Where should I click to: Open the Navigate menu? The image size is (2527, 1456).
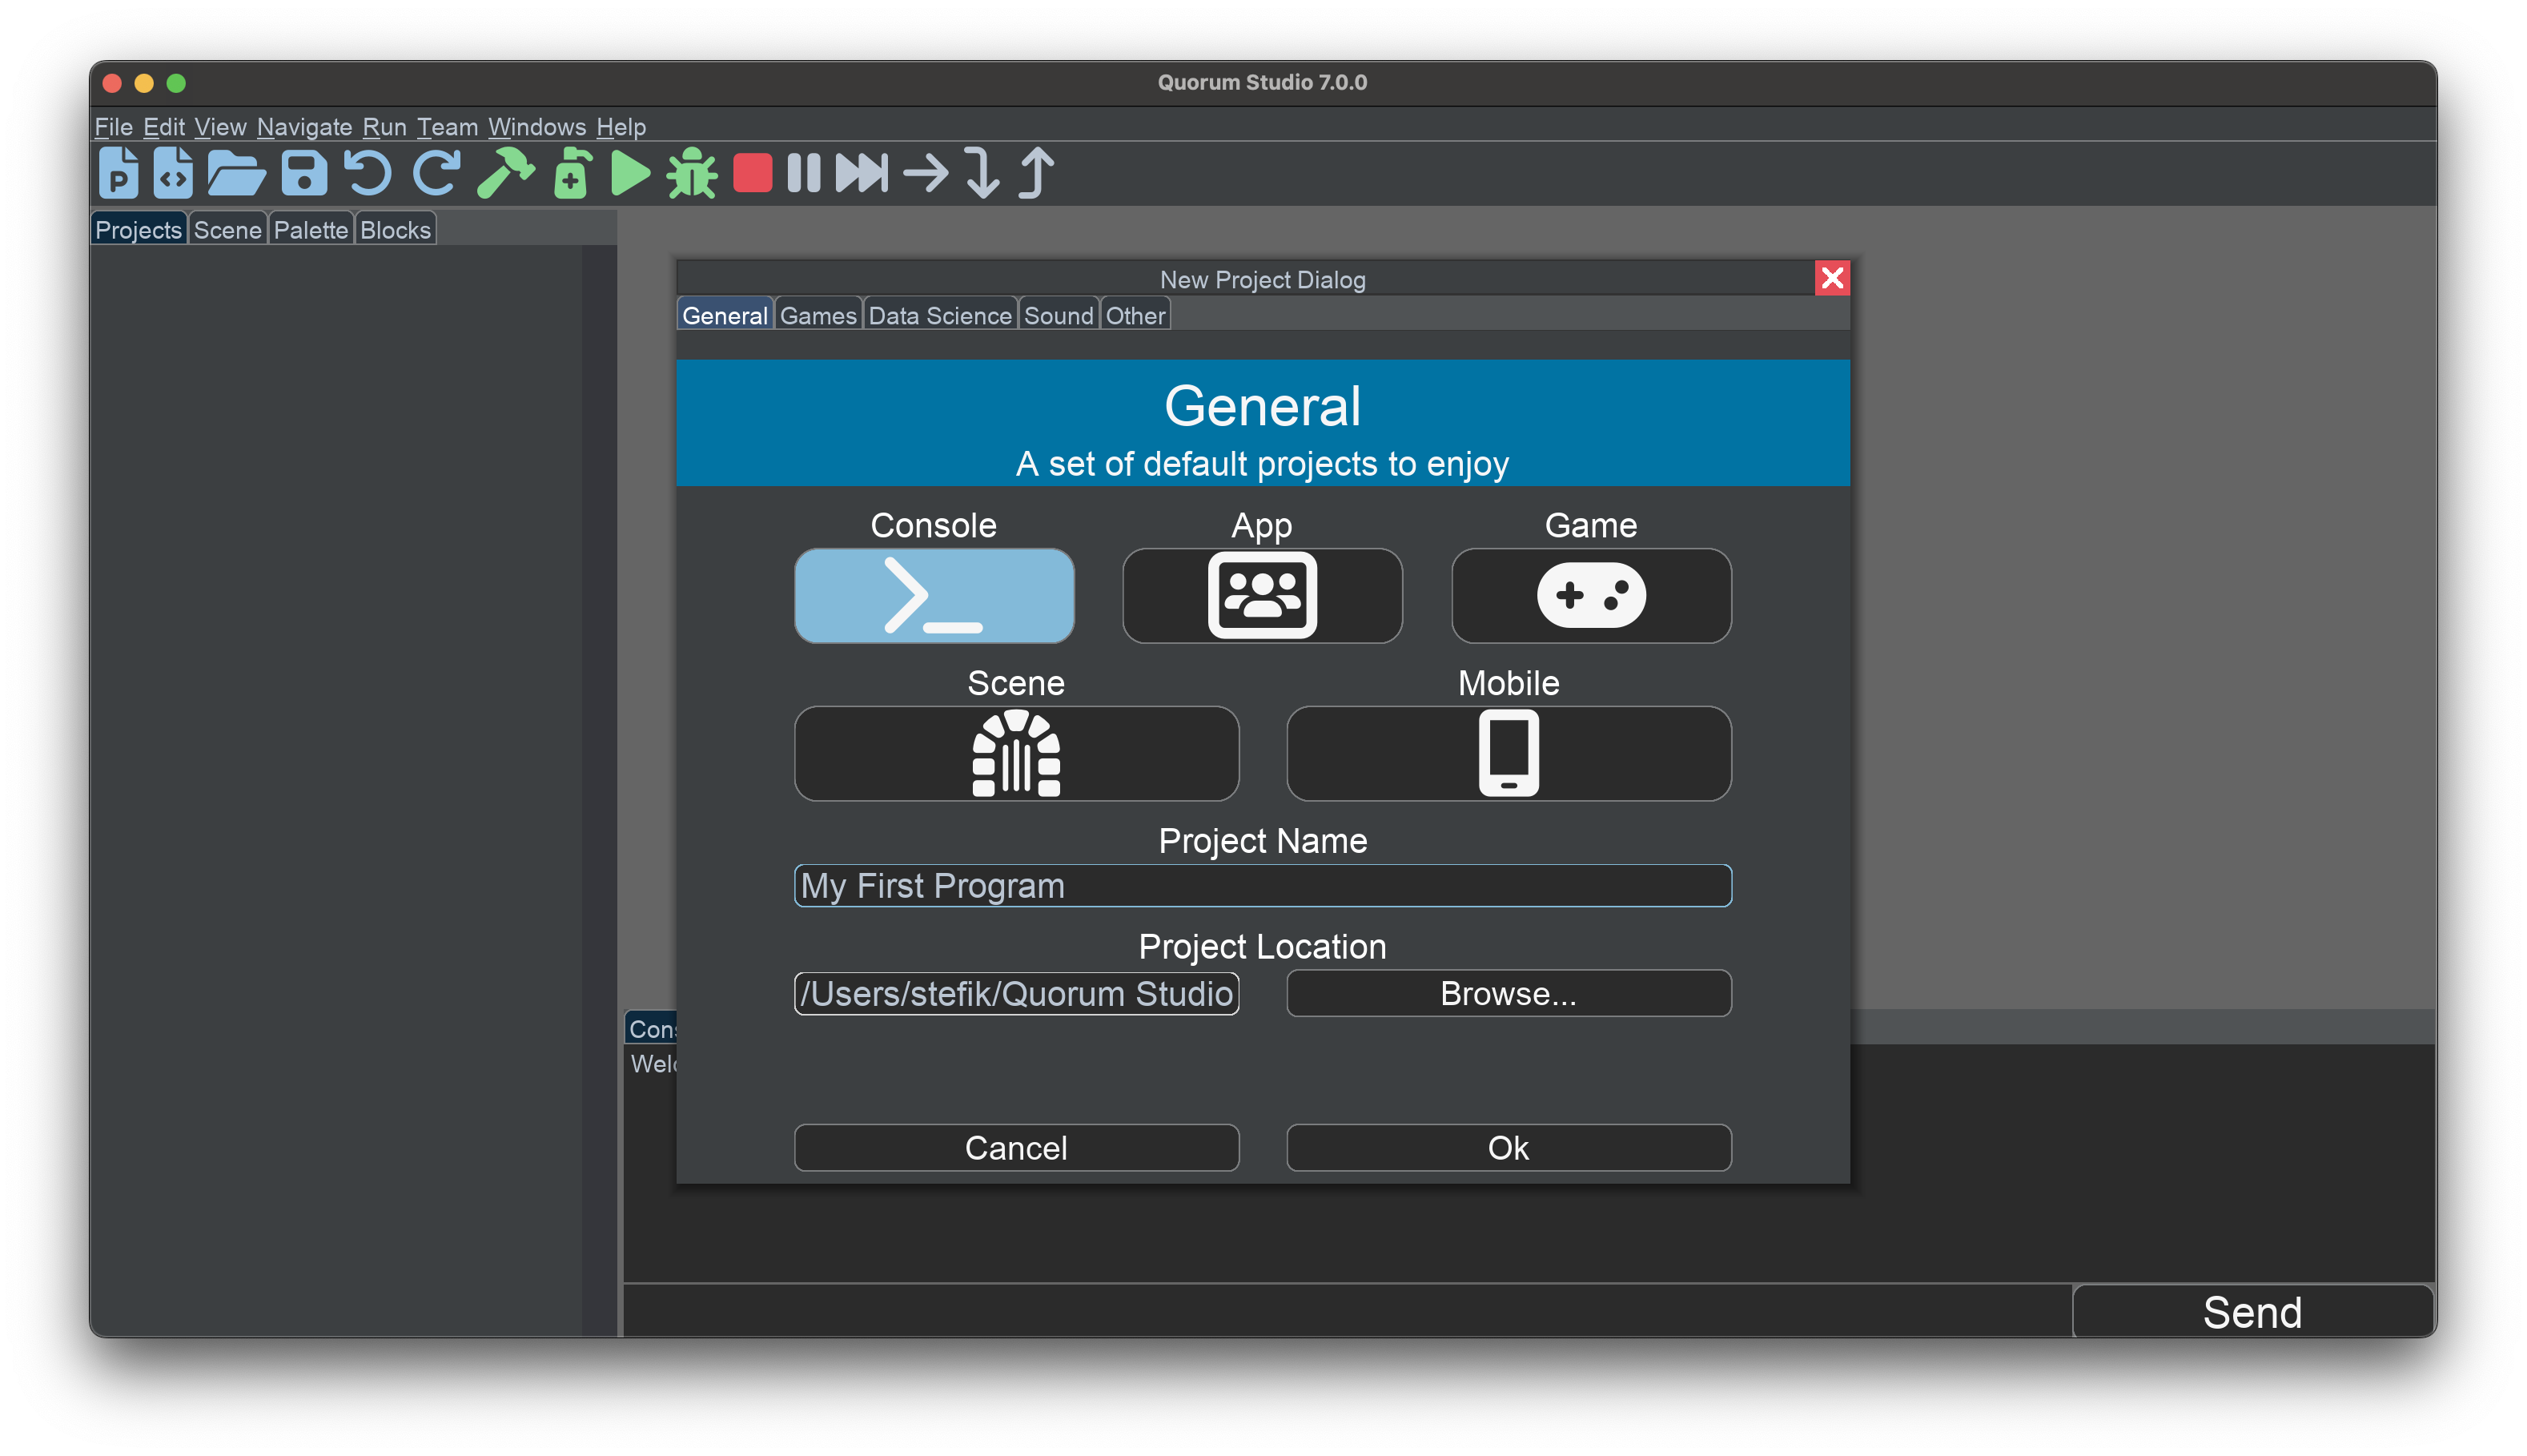[x=304, y=126]
